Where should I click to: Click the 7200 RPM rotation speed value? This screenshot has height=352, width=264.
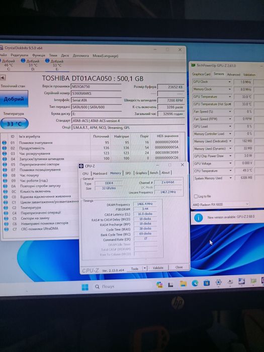point(171,101)
